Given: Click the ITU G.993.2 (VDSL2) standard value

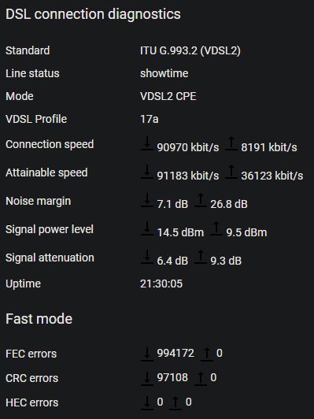Looking at the screenshot, I should pos(190,50).
